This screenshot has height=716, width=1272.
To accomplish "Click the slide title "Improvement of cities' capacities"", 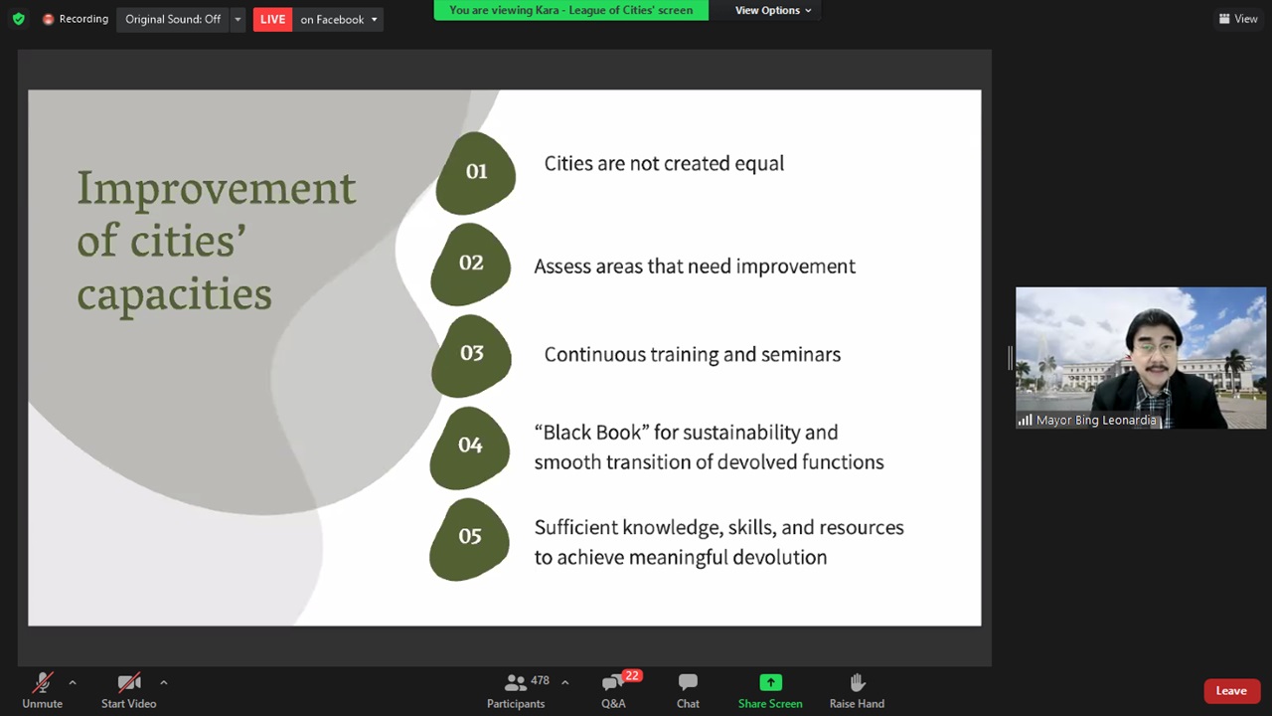I will point(217,242).
